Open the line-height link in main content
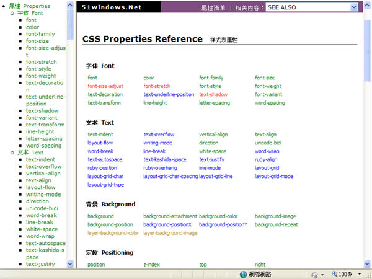Screen dimensions: 372x279 [x=155, y=103]
